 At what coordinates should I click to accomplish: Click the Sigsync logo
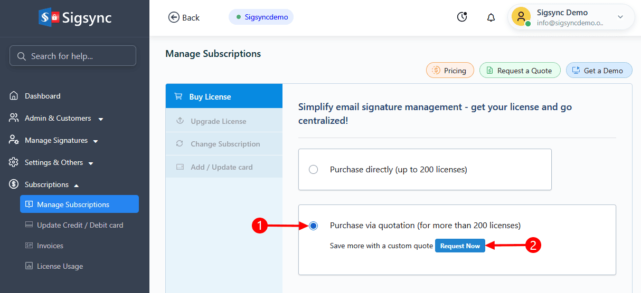click(75, 17)
